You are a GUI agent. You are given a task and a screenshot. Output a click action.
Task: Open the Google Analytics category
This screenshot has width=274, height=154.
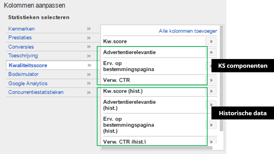(x=28, y=83)
